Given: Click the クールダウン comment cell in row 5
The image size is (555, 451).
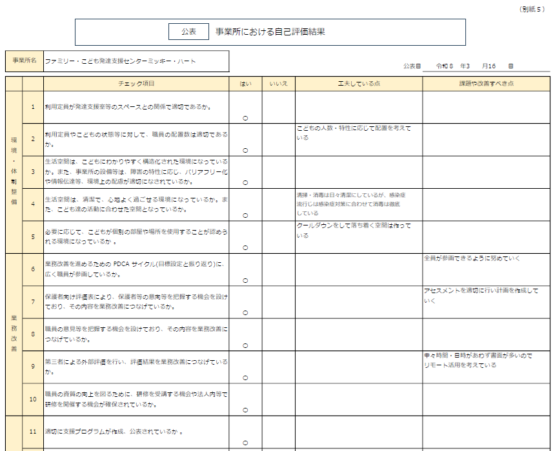Looking at the screenshot, I should coord(359,236).
